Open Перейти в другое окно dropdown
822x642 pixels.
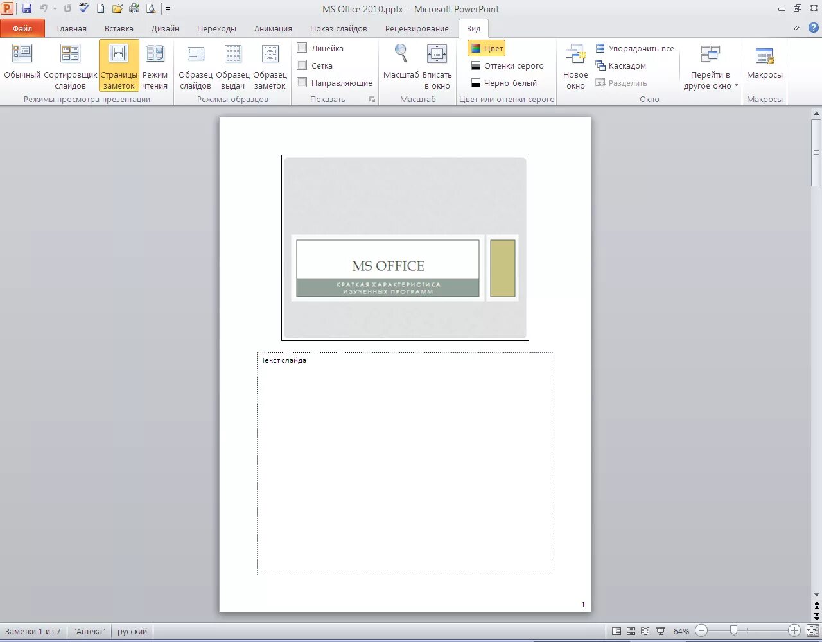710,65
